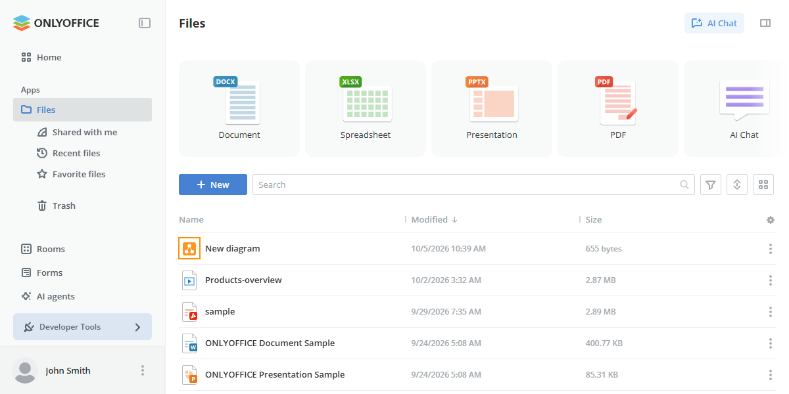
Task: Collapse the left sidebar panel icon
Action: click(x=145, y=23)
